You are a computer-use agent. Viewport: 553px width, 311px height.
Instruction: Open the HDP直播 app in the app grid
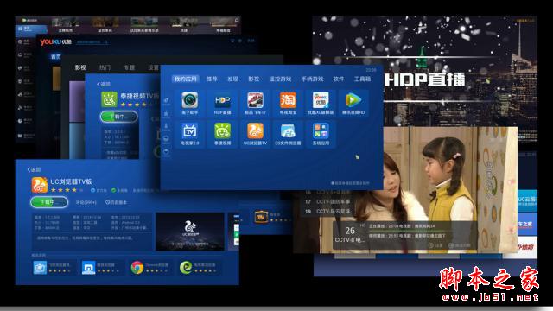(222, 104)
